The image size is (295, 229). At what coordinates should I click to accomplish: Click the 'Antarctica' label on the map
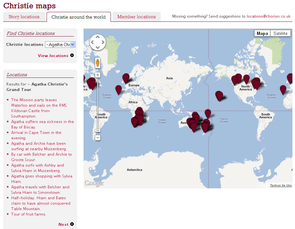135,170
